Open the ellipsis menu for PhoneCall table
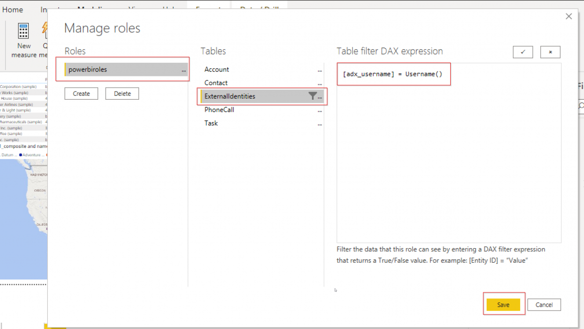This screenshot has width=584, height=329. click(320, 111)
